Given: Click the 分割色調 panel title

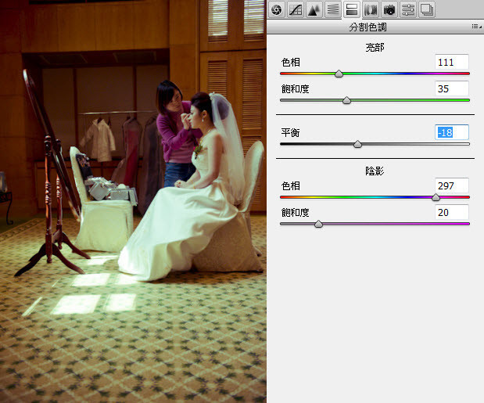Looking at the screenshot, I should [367, 27].
